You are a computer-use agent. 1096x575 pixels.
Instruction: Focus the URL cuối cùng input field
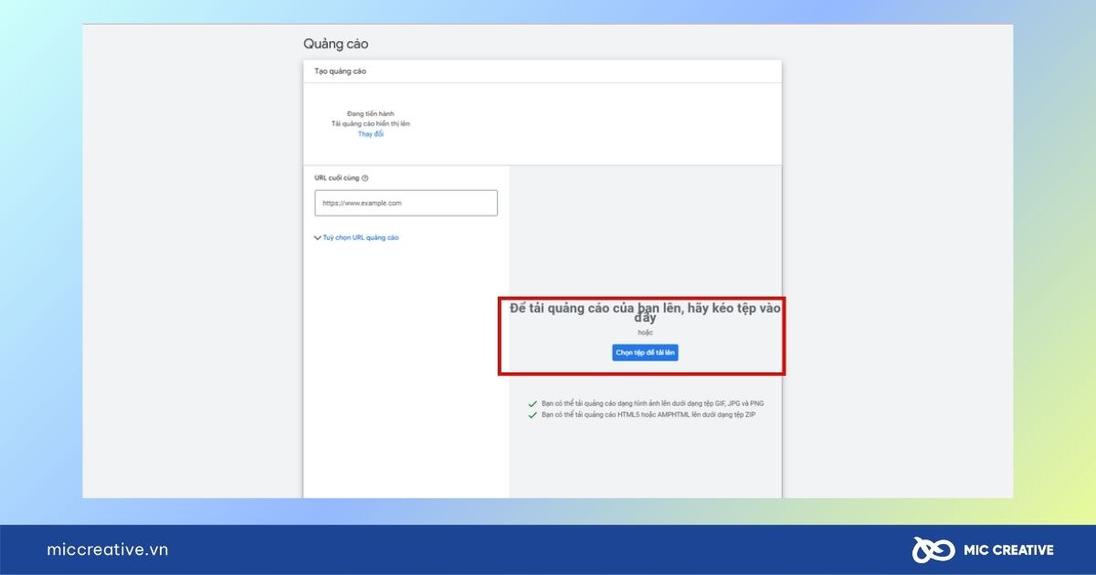pos(406,203)
